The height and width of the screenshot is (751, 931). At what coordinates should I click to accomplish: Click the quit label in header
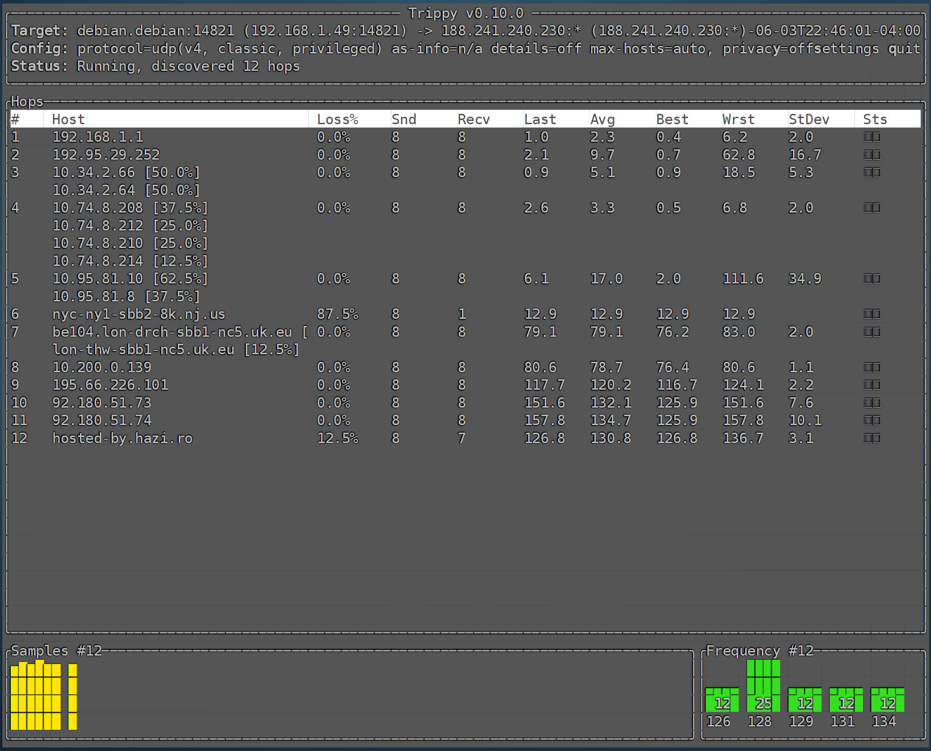click(x=904, y=49)
